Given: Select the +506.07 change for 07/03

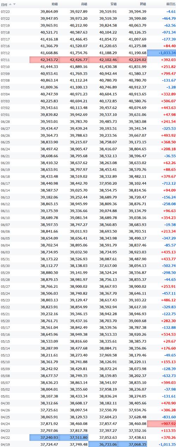Looking at the screenshot, I should (169, 101).
